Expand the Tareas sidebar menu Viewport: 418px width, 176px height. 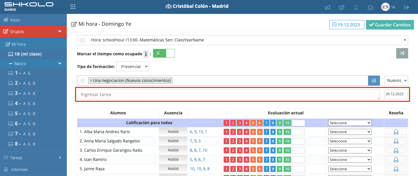(x=33, y=158)
